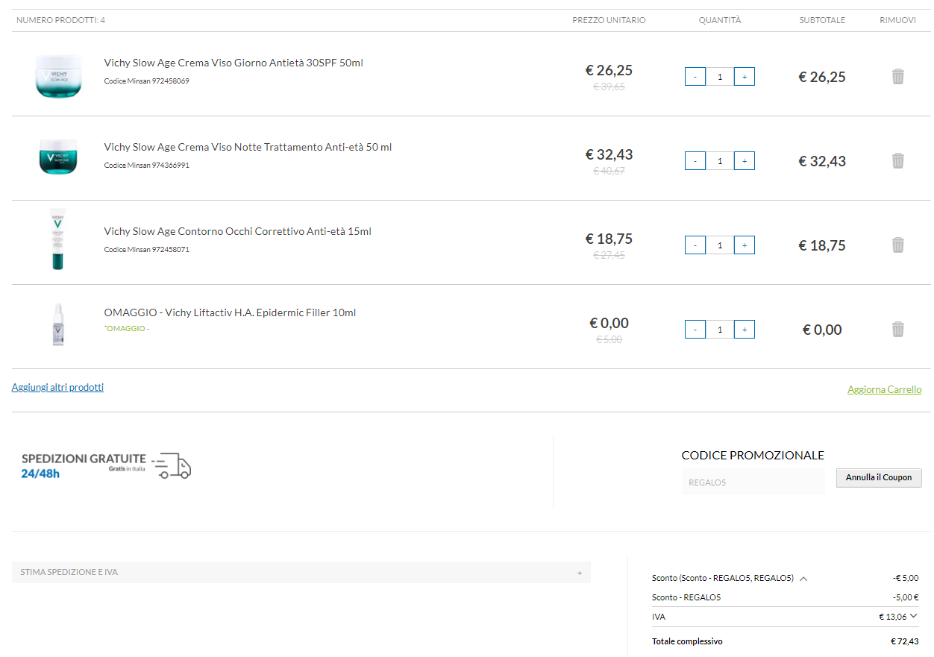Increase quantity of Contorno Occhi Correttivo

[744, 245]
